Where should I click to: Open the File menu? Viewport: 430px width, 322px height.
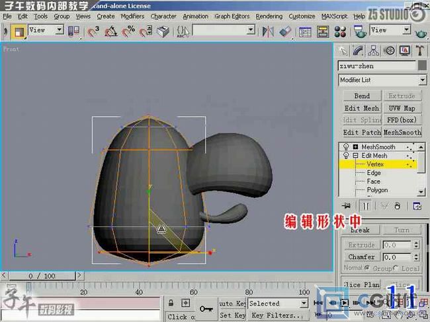[7, 16]
